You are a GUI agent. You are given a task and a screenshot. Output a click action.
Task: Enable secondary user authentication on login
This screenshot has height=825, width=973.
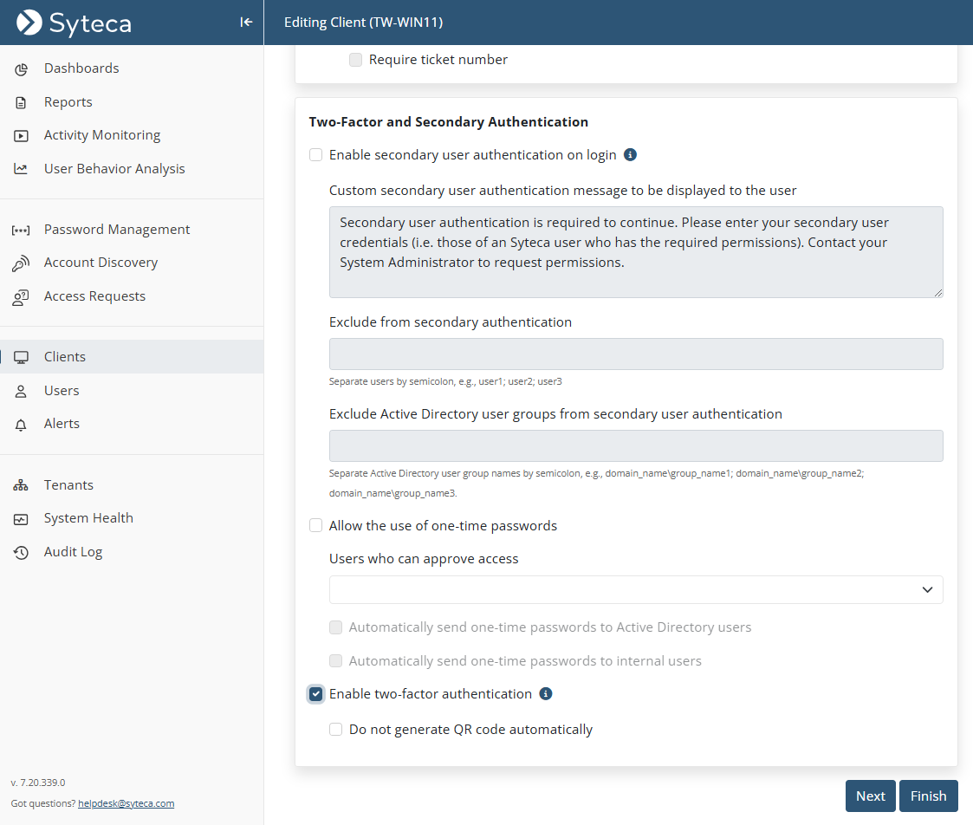316,155
